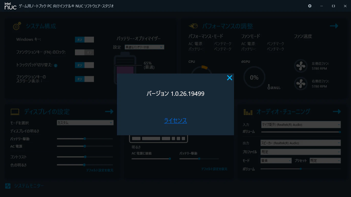
Task: Click パフォーマンスの調整 heading
Action: [x=228, y=26]
